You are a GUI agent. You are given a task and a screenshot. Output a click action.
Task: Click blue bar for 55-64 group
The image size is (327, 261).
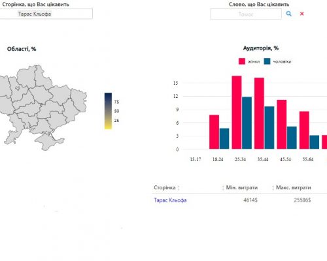click(314, 142)
